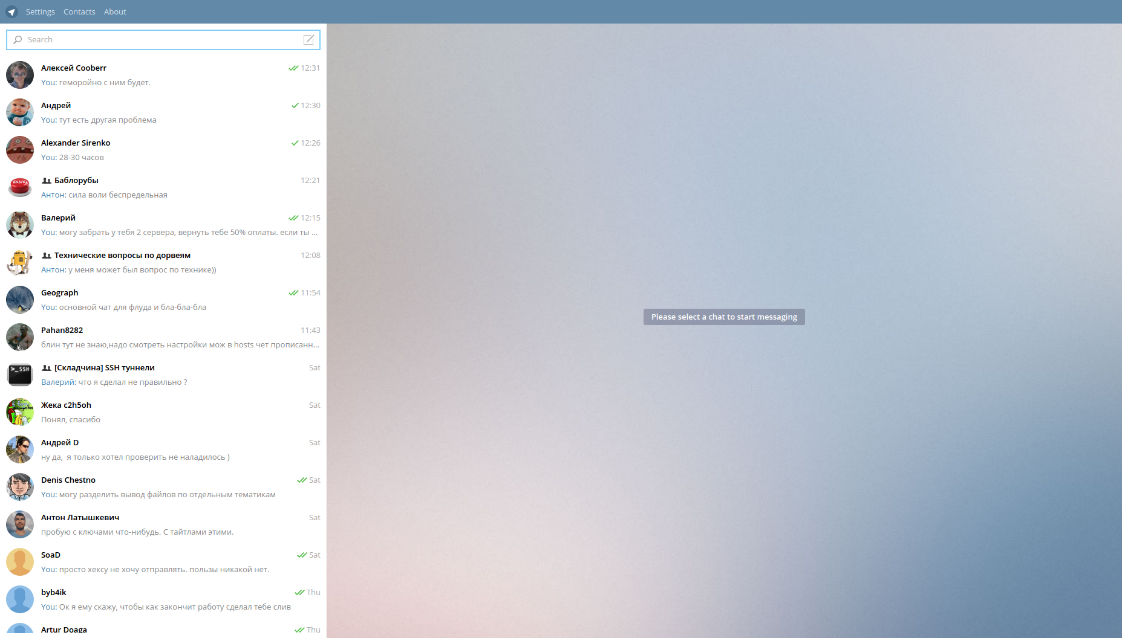Click the 12:21 timestamp on Баблорубы
Image resolution: width=1122 pixels, height=638 pixels.
[310, 181]
